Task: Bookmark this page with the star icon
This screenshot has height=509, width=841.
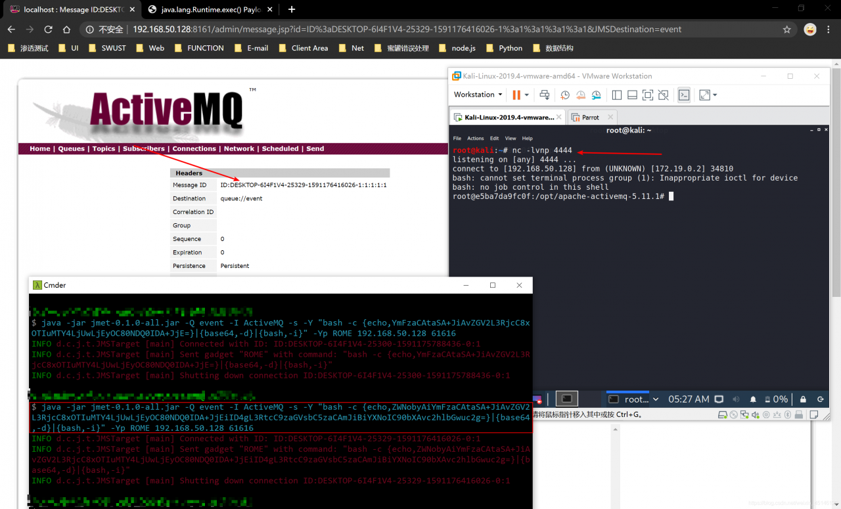Action: coord(786,30)
